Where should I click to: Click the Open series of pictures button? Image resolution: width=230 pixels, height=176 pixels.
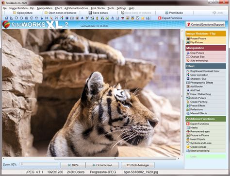[x=61, y=13]
